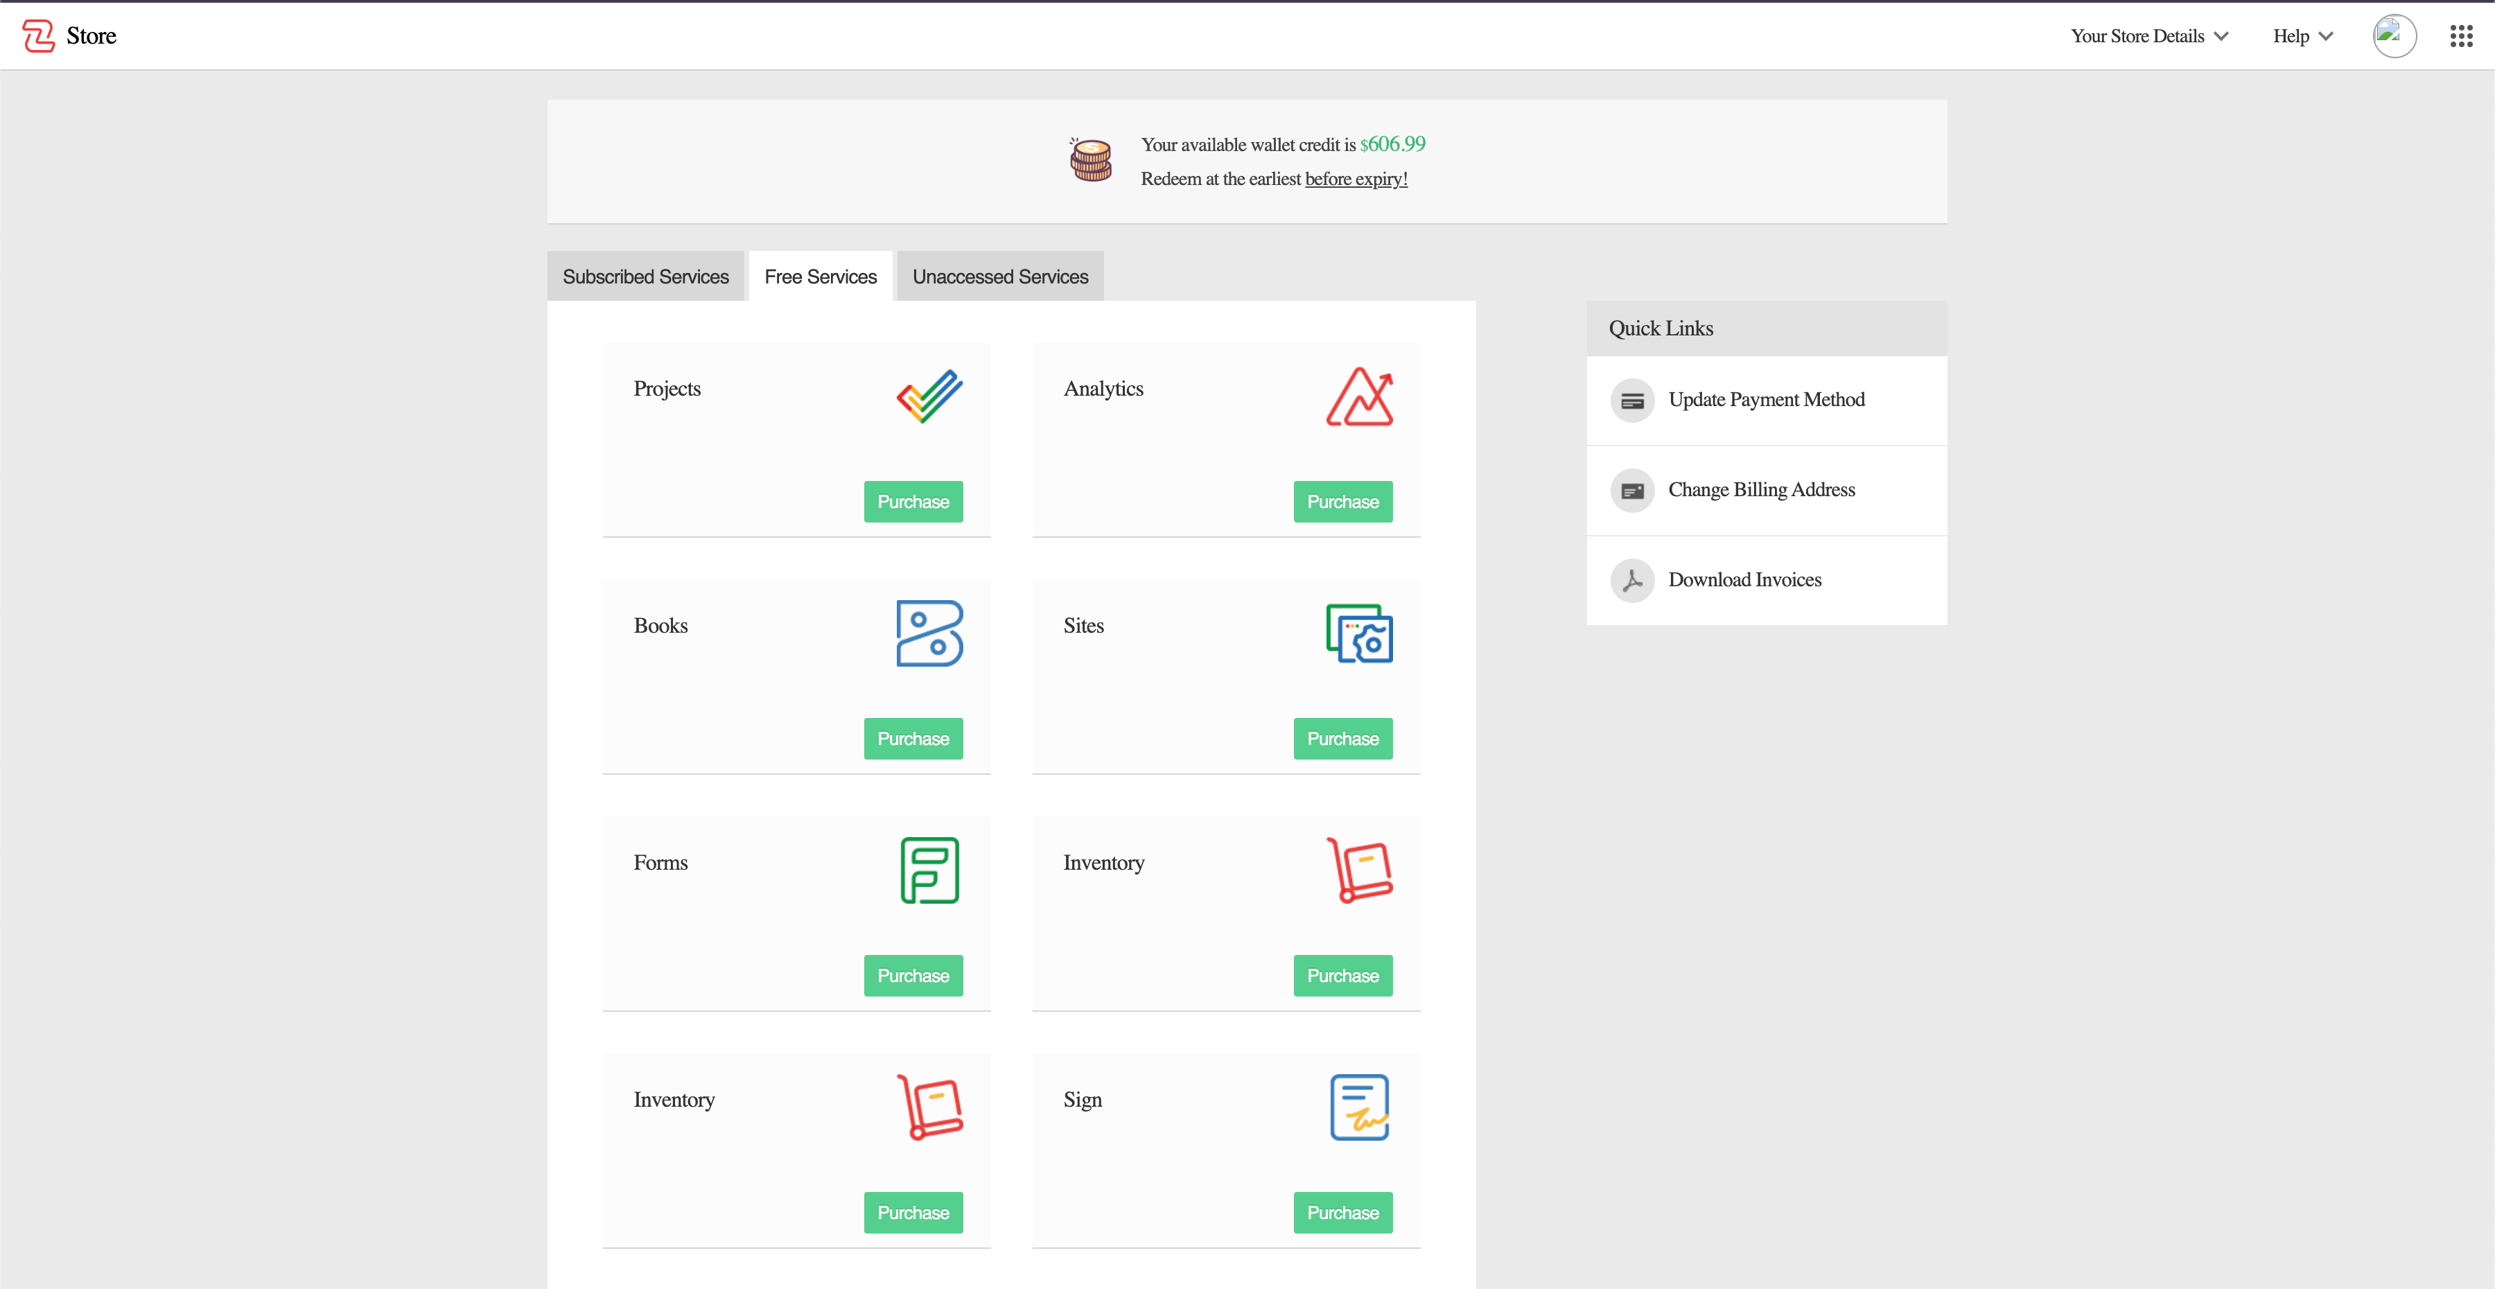Screen dimensions: 2495x1289
Task: Click the Download Invoices PDF icon
Action: 1632,580
